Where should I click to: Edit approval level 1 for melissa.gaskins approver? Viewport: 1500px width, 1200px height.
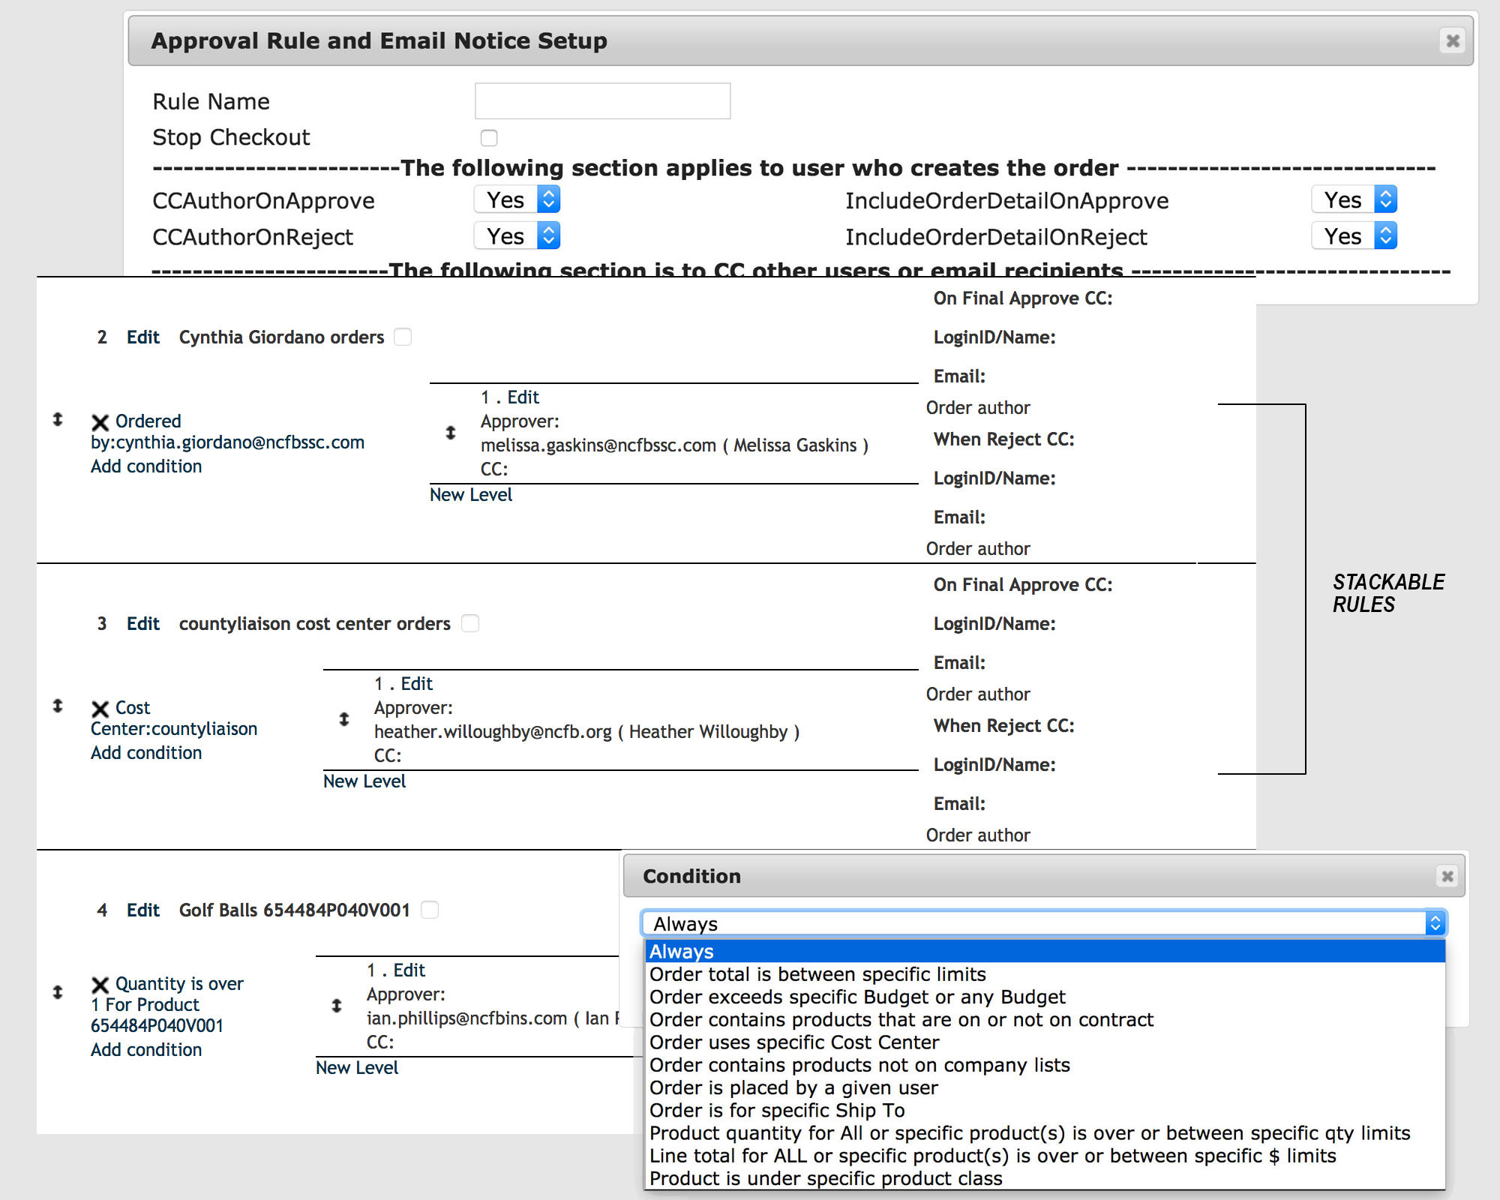[523, 397]
